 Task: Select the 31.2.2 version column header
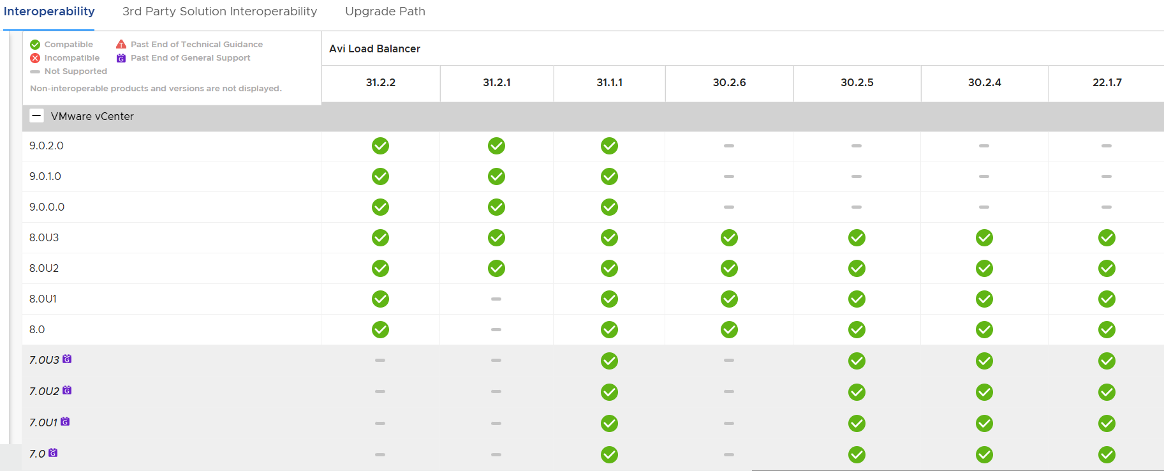[x=381, y=83]
